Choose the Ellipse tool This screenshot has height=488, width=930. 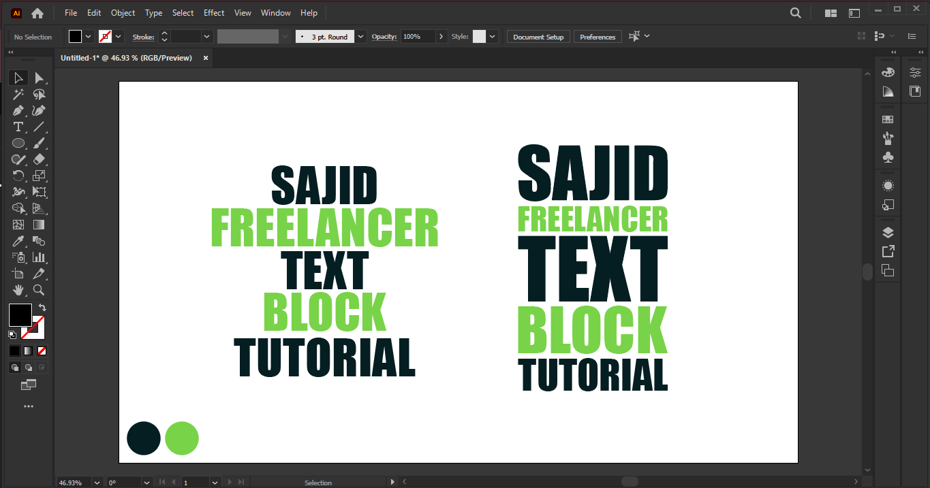[18, 143]
